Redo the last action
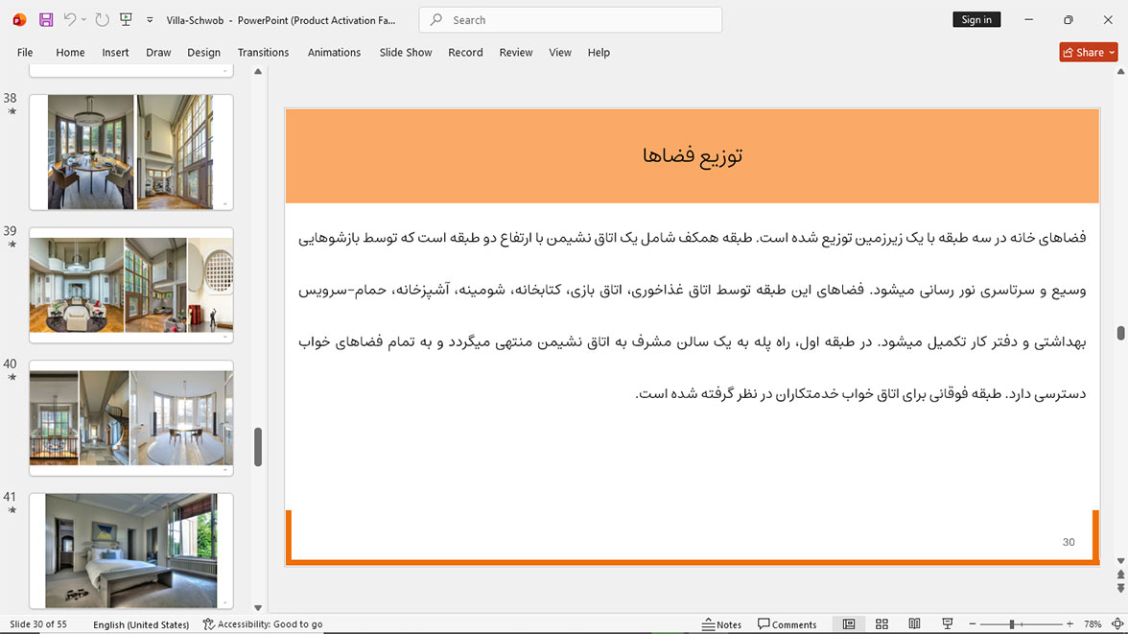Screen dimensions: 1128x634 [x=102, y=20]
